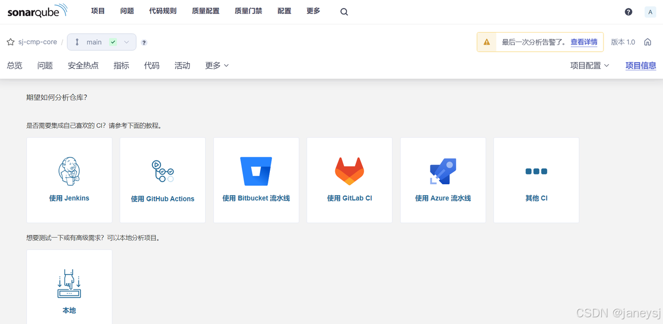
Task: Select the Azure pipelines icon
Action: point(443,171)
